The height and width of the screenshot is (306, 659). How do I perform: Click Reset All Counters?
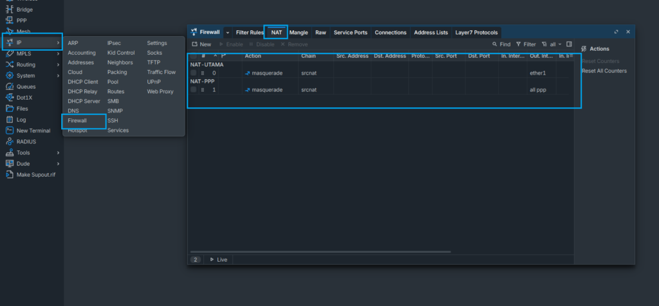(604, 71)
